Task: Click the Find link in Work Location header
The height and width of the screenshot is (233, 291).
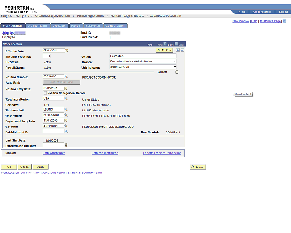Action: (150, 45)
